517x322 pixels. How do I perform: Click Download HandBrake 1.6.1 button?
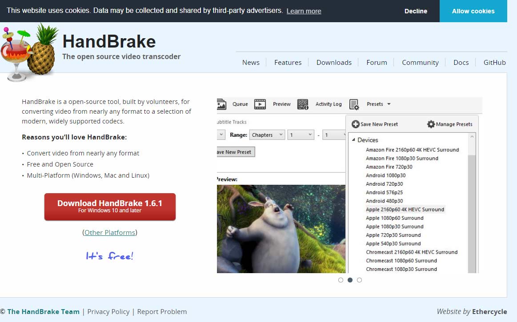[x=110, y=207]
